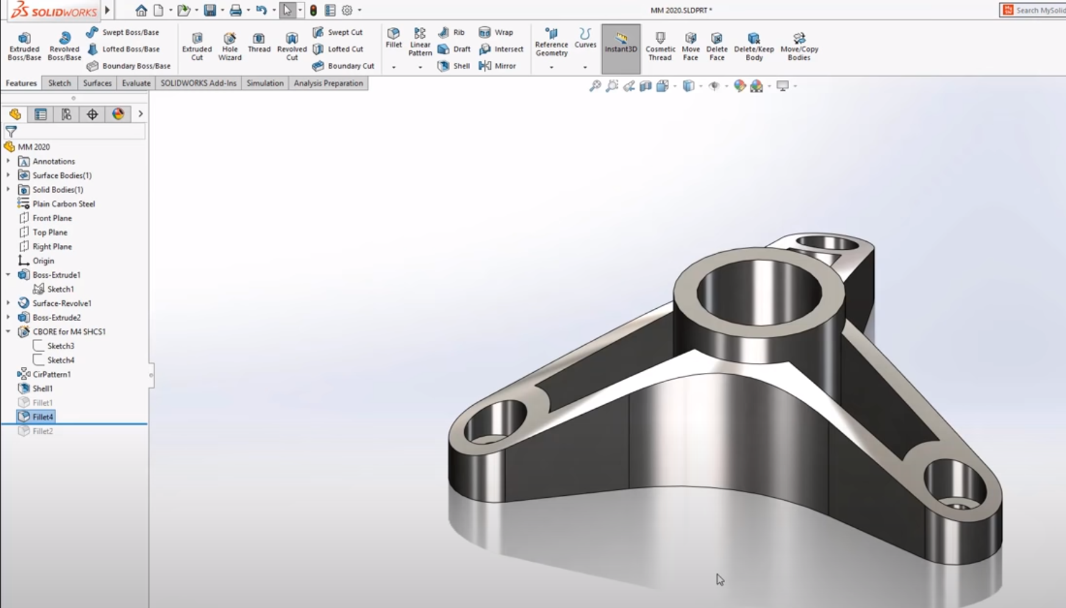Image resolution: width=1066 pixels, height=608 pixels.
Task: Open the Simulation tab
Action: 265,83
